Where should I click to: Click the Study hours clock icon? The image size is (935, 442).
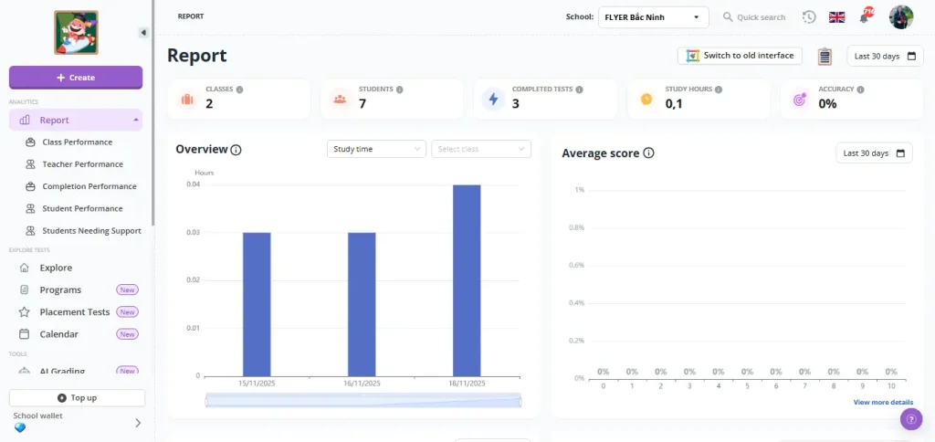click(x=646, y=99)
